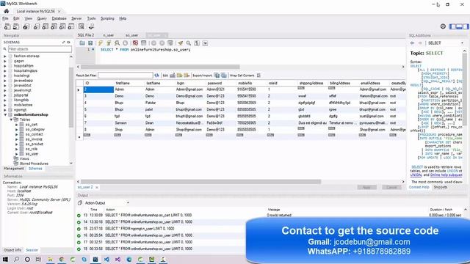Open SQL script file from main toolbar
This screenshot has height=264, width=470.
[16, 26]
